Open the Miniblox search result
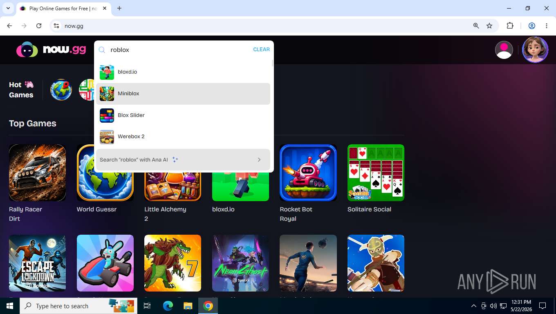Image resolution: width=556 pixels, height=314 pixels. pos(183,94)
